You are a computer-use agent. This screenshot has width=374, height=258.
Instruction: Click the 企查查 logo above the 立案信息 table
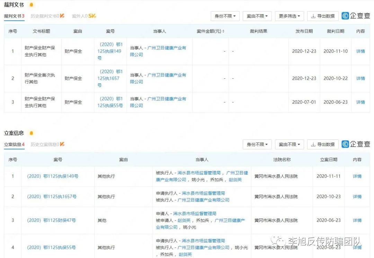356,144
